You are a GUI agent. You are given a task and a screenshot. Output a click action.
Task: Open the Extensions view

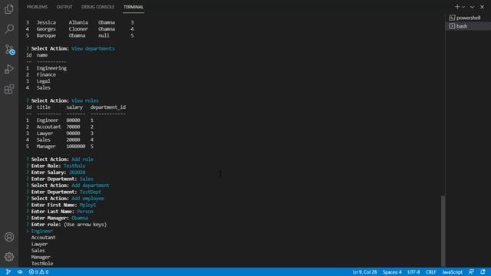[9, 89]
